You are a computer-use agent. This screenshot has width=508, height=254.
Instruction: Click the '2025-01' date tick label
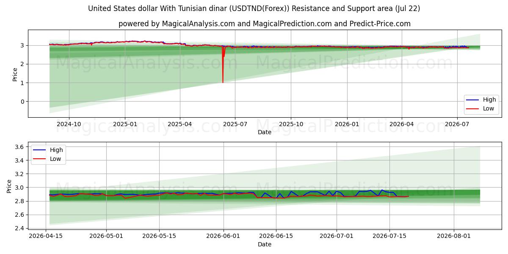point(125,124)
